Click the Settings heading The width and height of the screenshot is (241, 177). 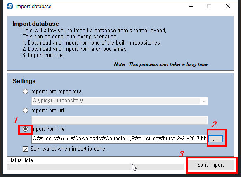(24, 81)
